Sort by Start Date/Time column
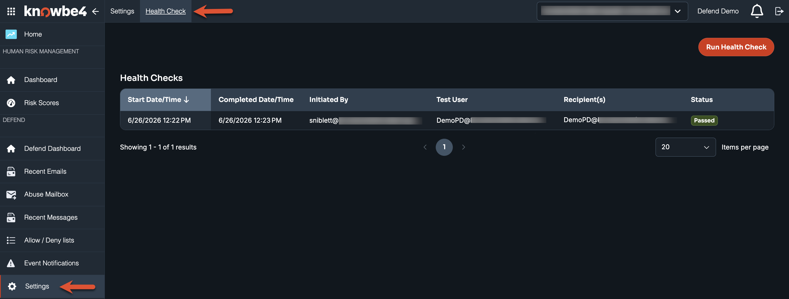This screenshot has width=789, height=299. coord(165,100)
